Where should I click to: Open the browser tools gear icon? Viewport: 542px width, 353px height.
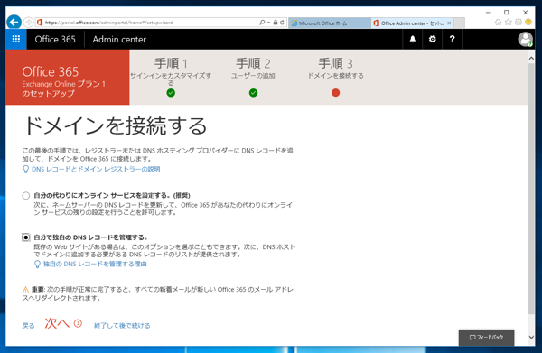[519, 23]
